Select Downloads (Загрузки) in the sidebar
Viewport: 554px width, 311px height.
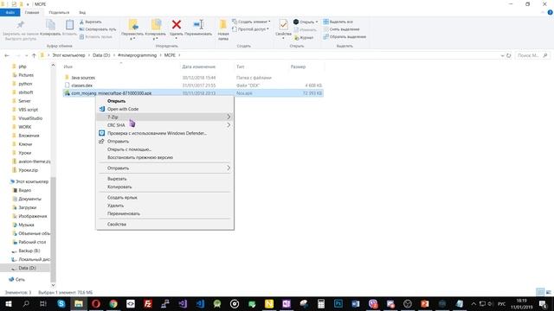pyautogui.click(x=27, y=207)
